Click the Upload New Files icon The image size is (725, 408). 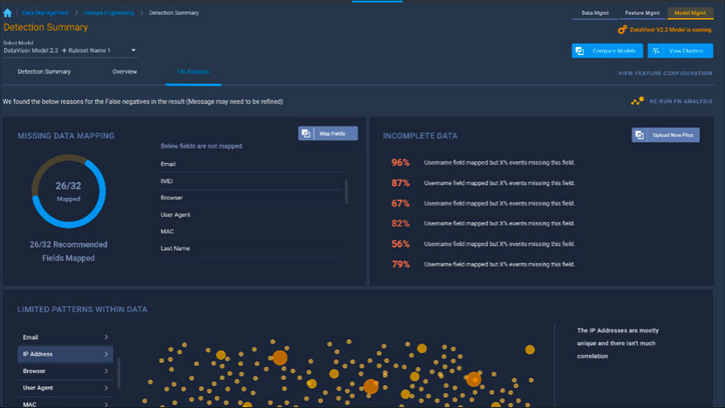(640, 135)
